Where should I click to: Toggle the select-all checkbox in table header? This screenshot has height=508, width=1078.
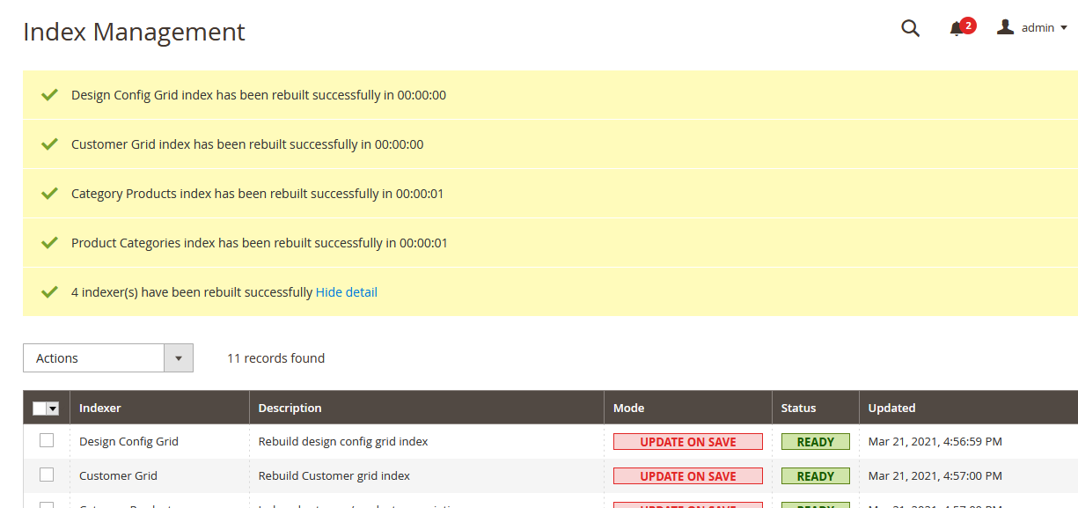pyautogui.click(x=40, y=409)
